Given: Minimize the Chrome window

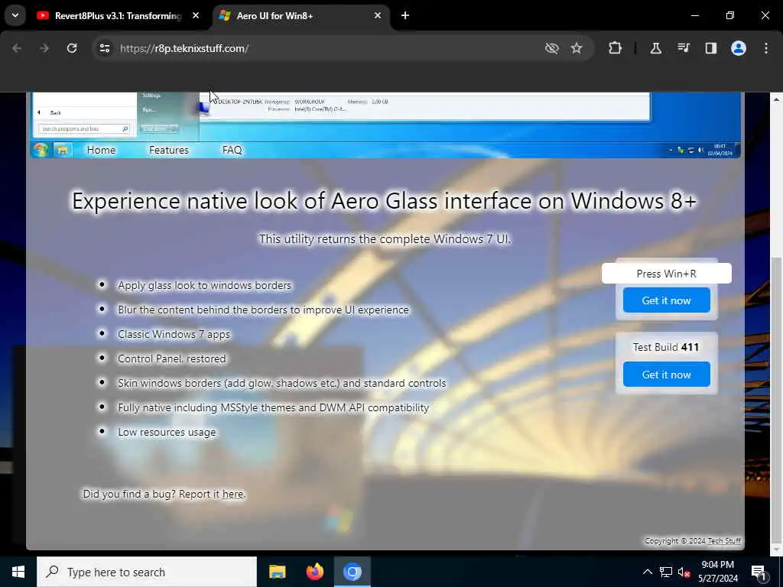Looking at the screenshot, I should click(x=694, y=15).
